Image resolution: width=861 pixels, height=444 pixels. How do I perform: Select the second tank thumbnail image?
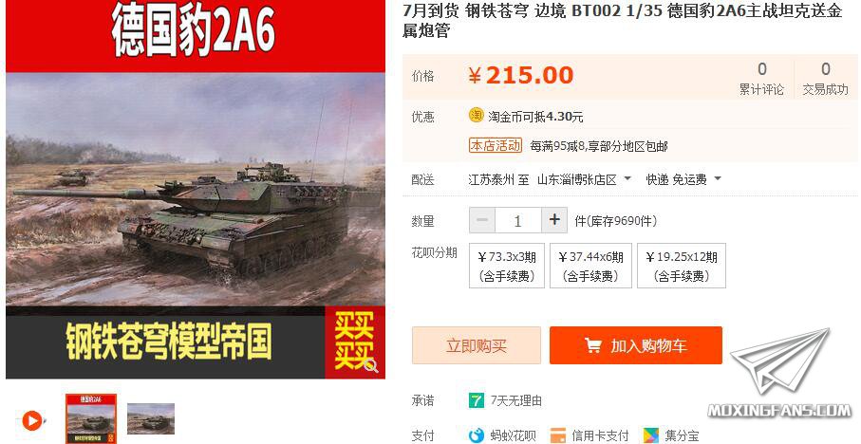coord(151,418)
